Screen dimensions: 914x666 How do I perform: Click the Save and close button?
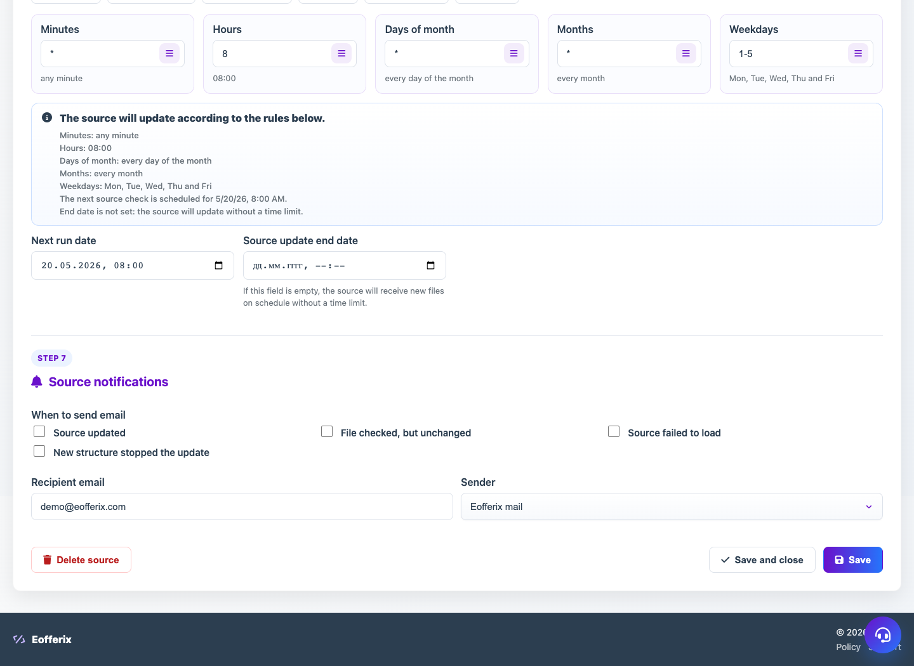pos(762,559)
